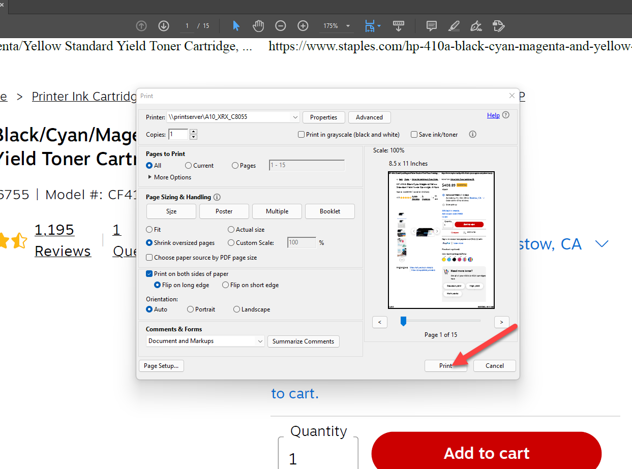
Task: Open the 1,195 Reviews link
Action: (x=63, y=240)
